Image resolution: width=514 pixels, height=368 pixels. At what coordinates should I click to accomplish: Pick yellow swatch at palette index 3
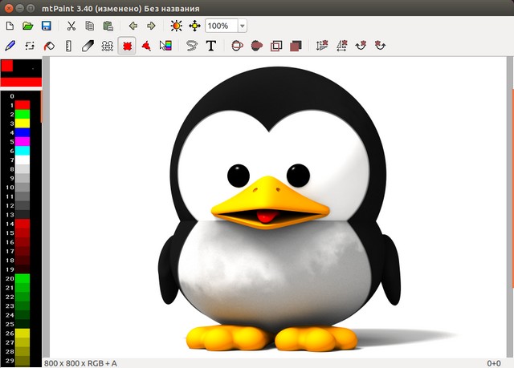(22, 123)
